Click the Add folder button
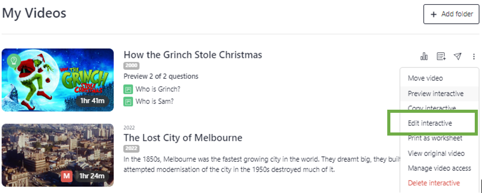482x193 pixels. [451, 14]
